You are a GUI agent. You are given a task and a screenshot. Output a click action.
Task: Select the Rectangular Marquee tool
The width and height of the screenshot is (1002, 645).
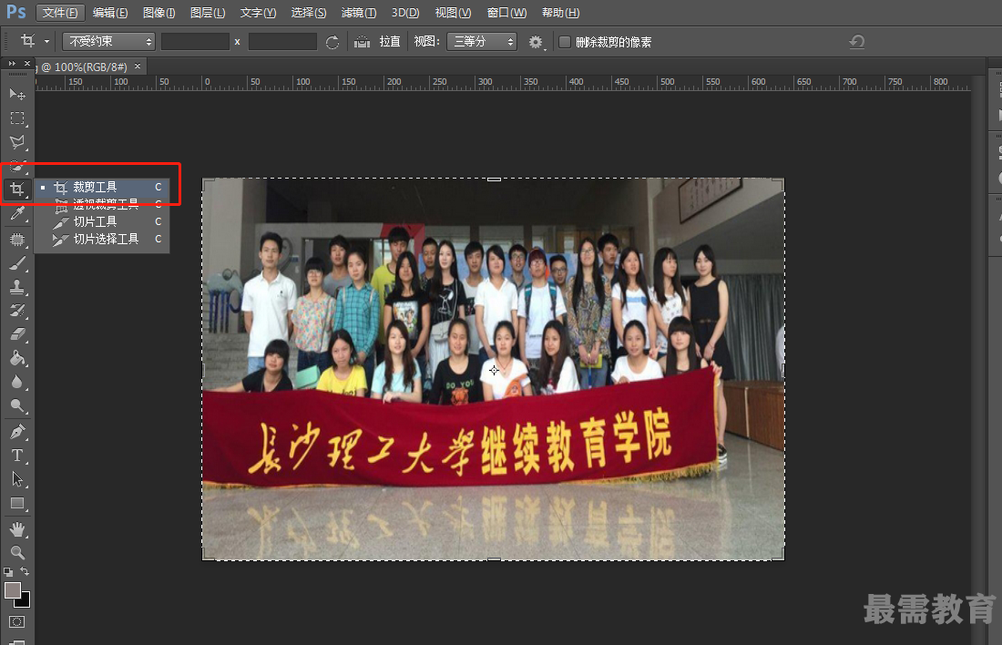click(x=17, y=118)
